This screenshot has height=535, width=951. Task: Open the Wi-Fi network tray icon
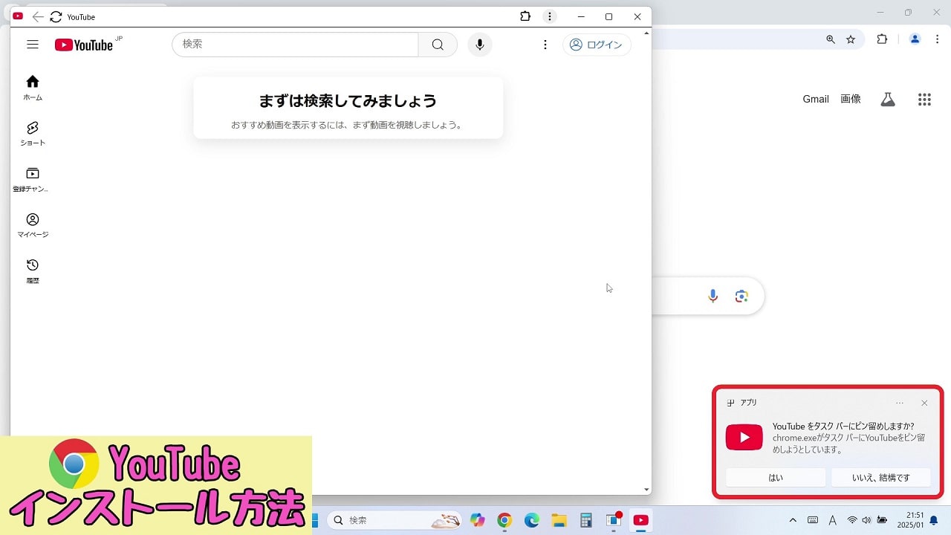pos(852,520)
